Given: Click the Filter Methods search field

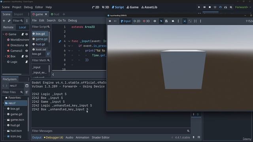Looking at the screenshot, I should 41,60.
